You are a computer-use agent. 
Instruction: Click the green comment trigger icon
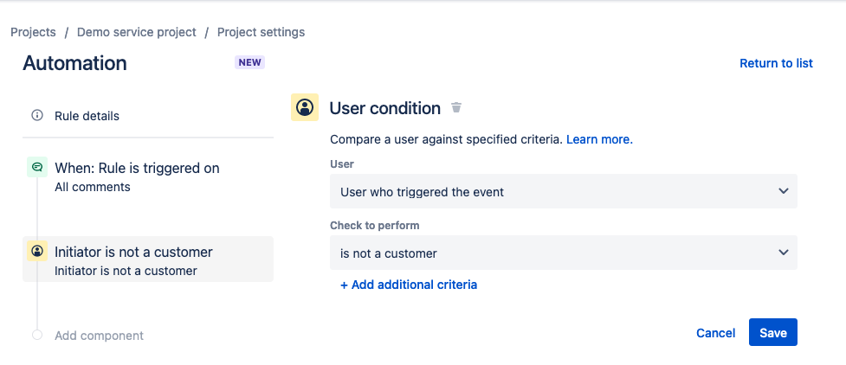click(37, 167)
